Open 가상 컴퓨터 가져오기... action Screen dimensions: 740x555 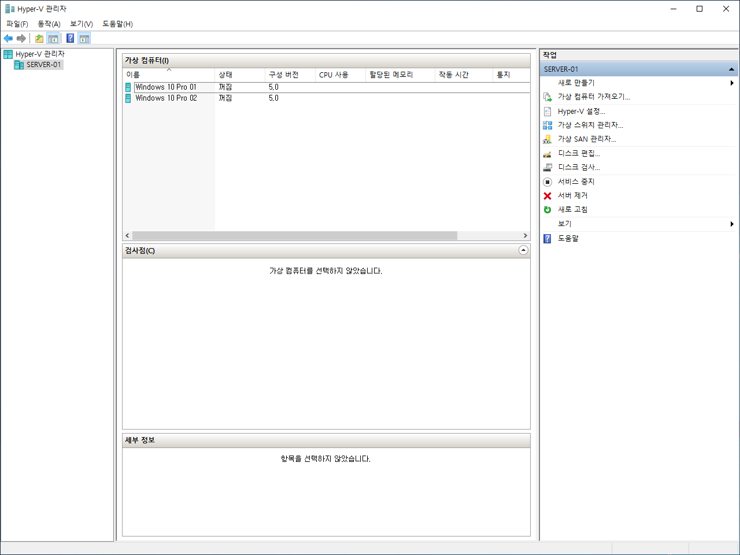point(594,97)
